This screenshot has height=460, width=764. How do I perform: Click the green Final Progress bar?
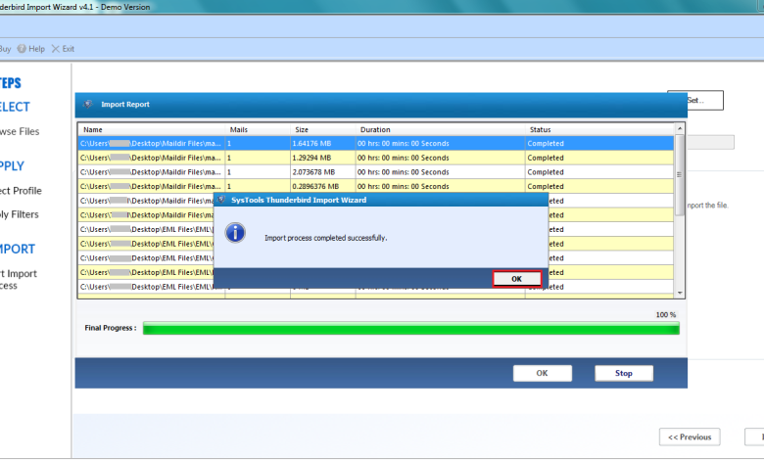tap(410, 329)
